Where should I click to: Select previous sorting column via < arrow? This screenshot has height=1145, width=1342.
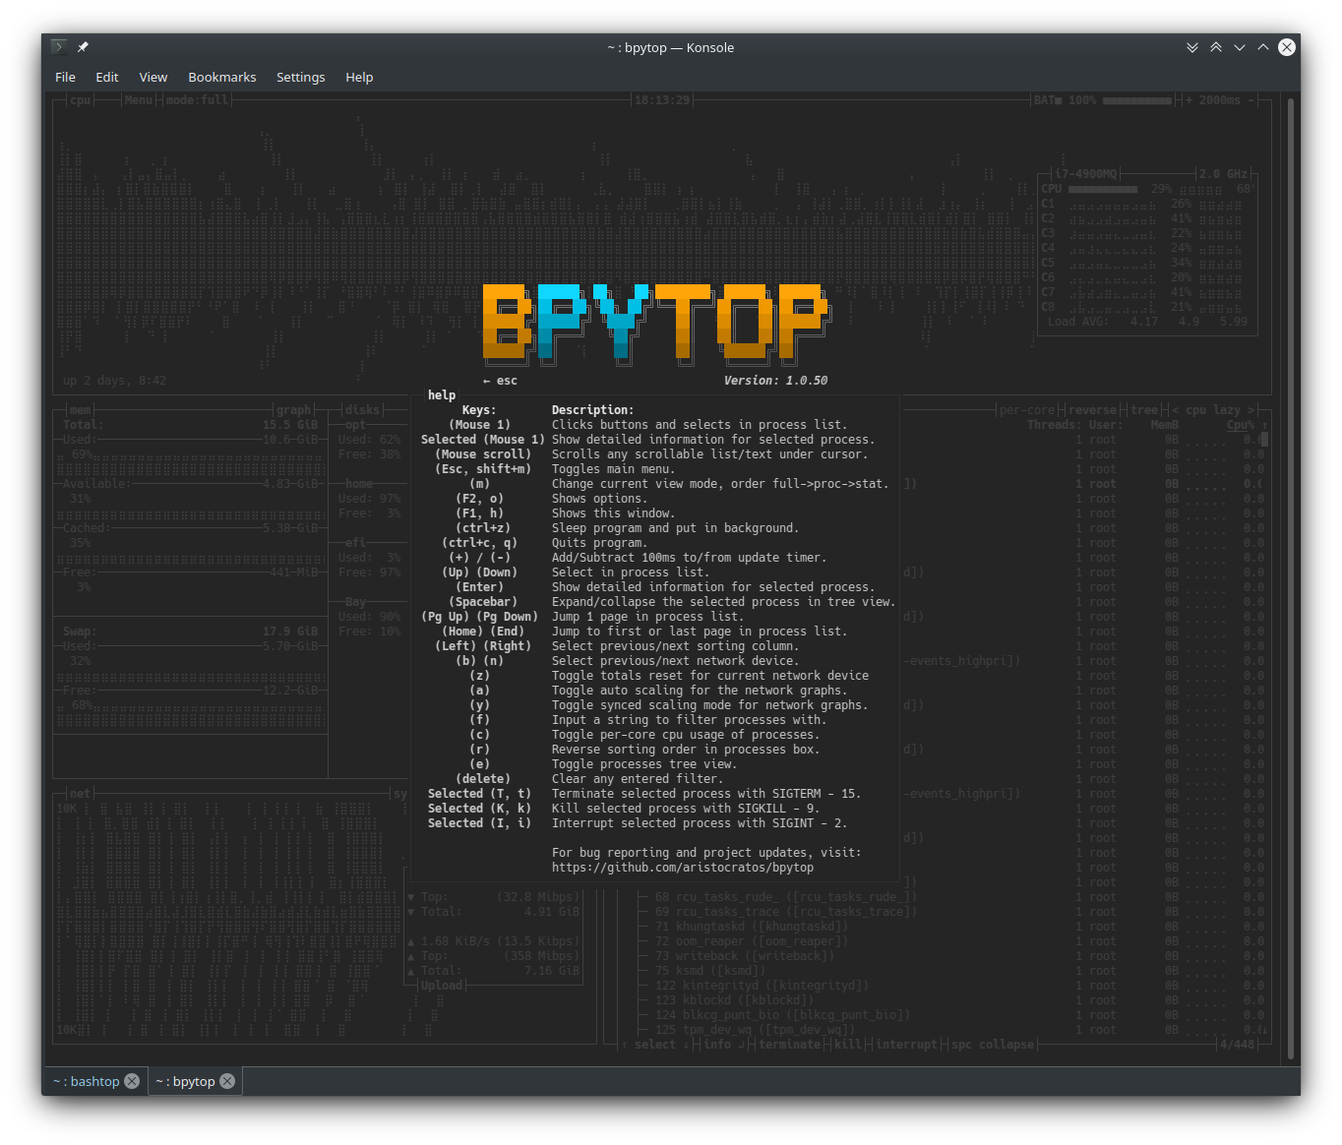1175,409
